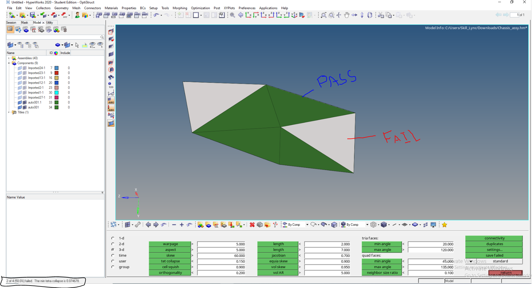This screenshot has height=288, width=532.
Task: Click the pan hand tool icon
Action: pyautogui.click(x=346, y=15)
